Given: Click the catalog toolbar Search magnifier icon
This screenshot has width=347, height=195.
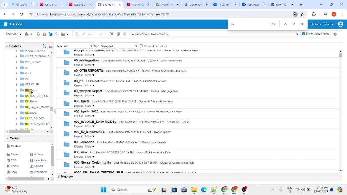Looking at the screenshot, I should pyautogui.click(x=57, y=34).
